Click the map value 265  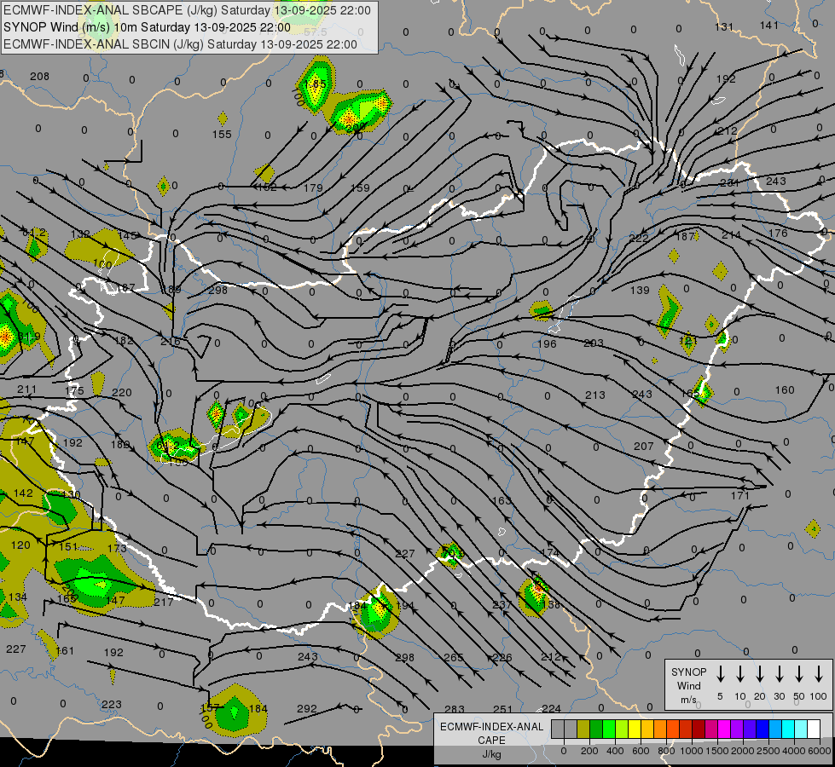(454, 657)
